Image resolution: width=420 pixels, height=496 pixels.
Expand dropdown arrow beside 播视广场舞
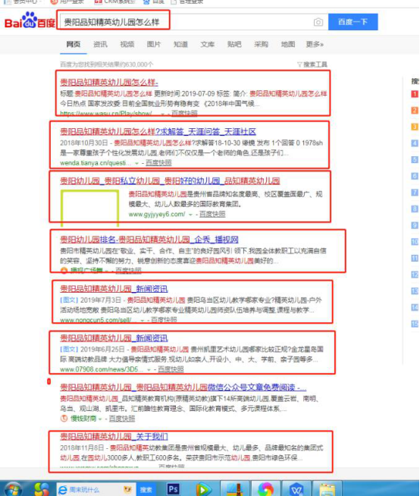pyautogui.click(x=107, y=271)
